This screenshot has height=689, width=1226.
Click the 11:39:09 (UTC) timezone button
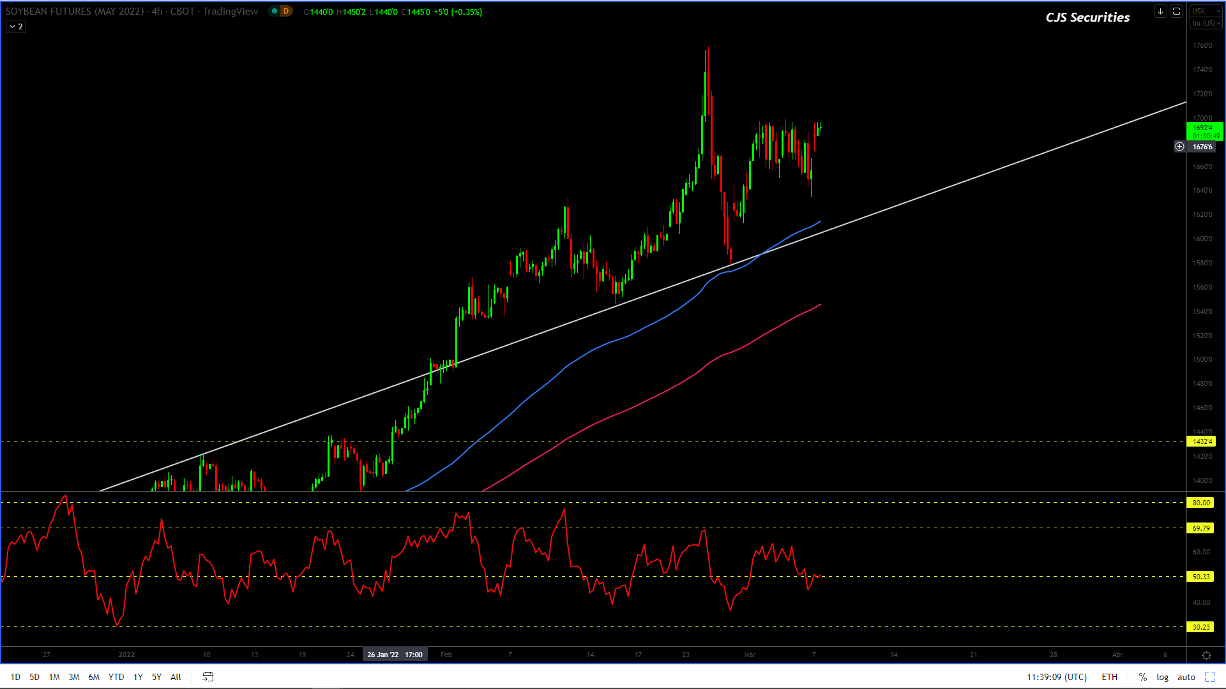click(x=1056, y=677)
